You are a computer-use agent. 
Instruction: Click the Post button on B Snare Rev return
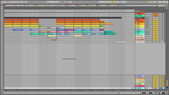pos(162,78)
